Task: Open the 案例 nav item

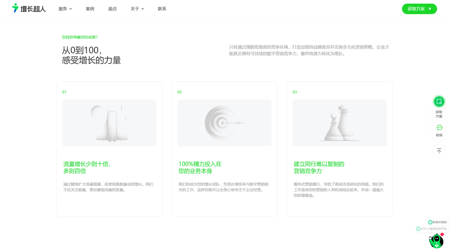Action: point(90,9)
